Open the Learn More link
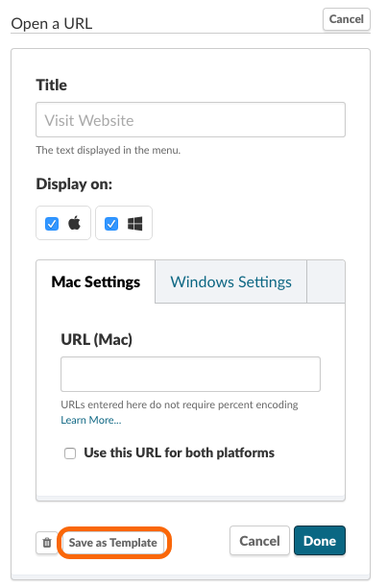This screenshot has height=587, width=387. [91, 420]
